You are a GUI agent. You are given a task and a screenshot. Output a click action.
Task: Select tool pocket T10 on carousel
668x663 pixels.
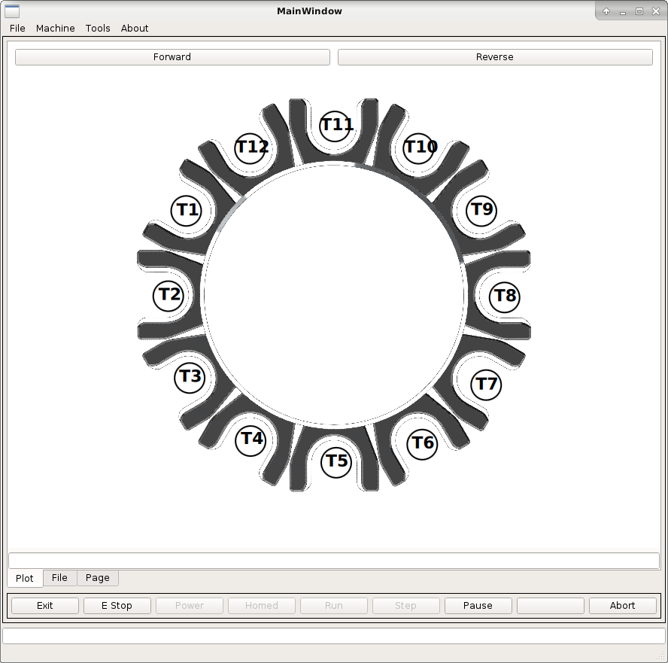point(419,148)
